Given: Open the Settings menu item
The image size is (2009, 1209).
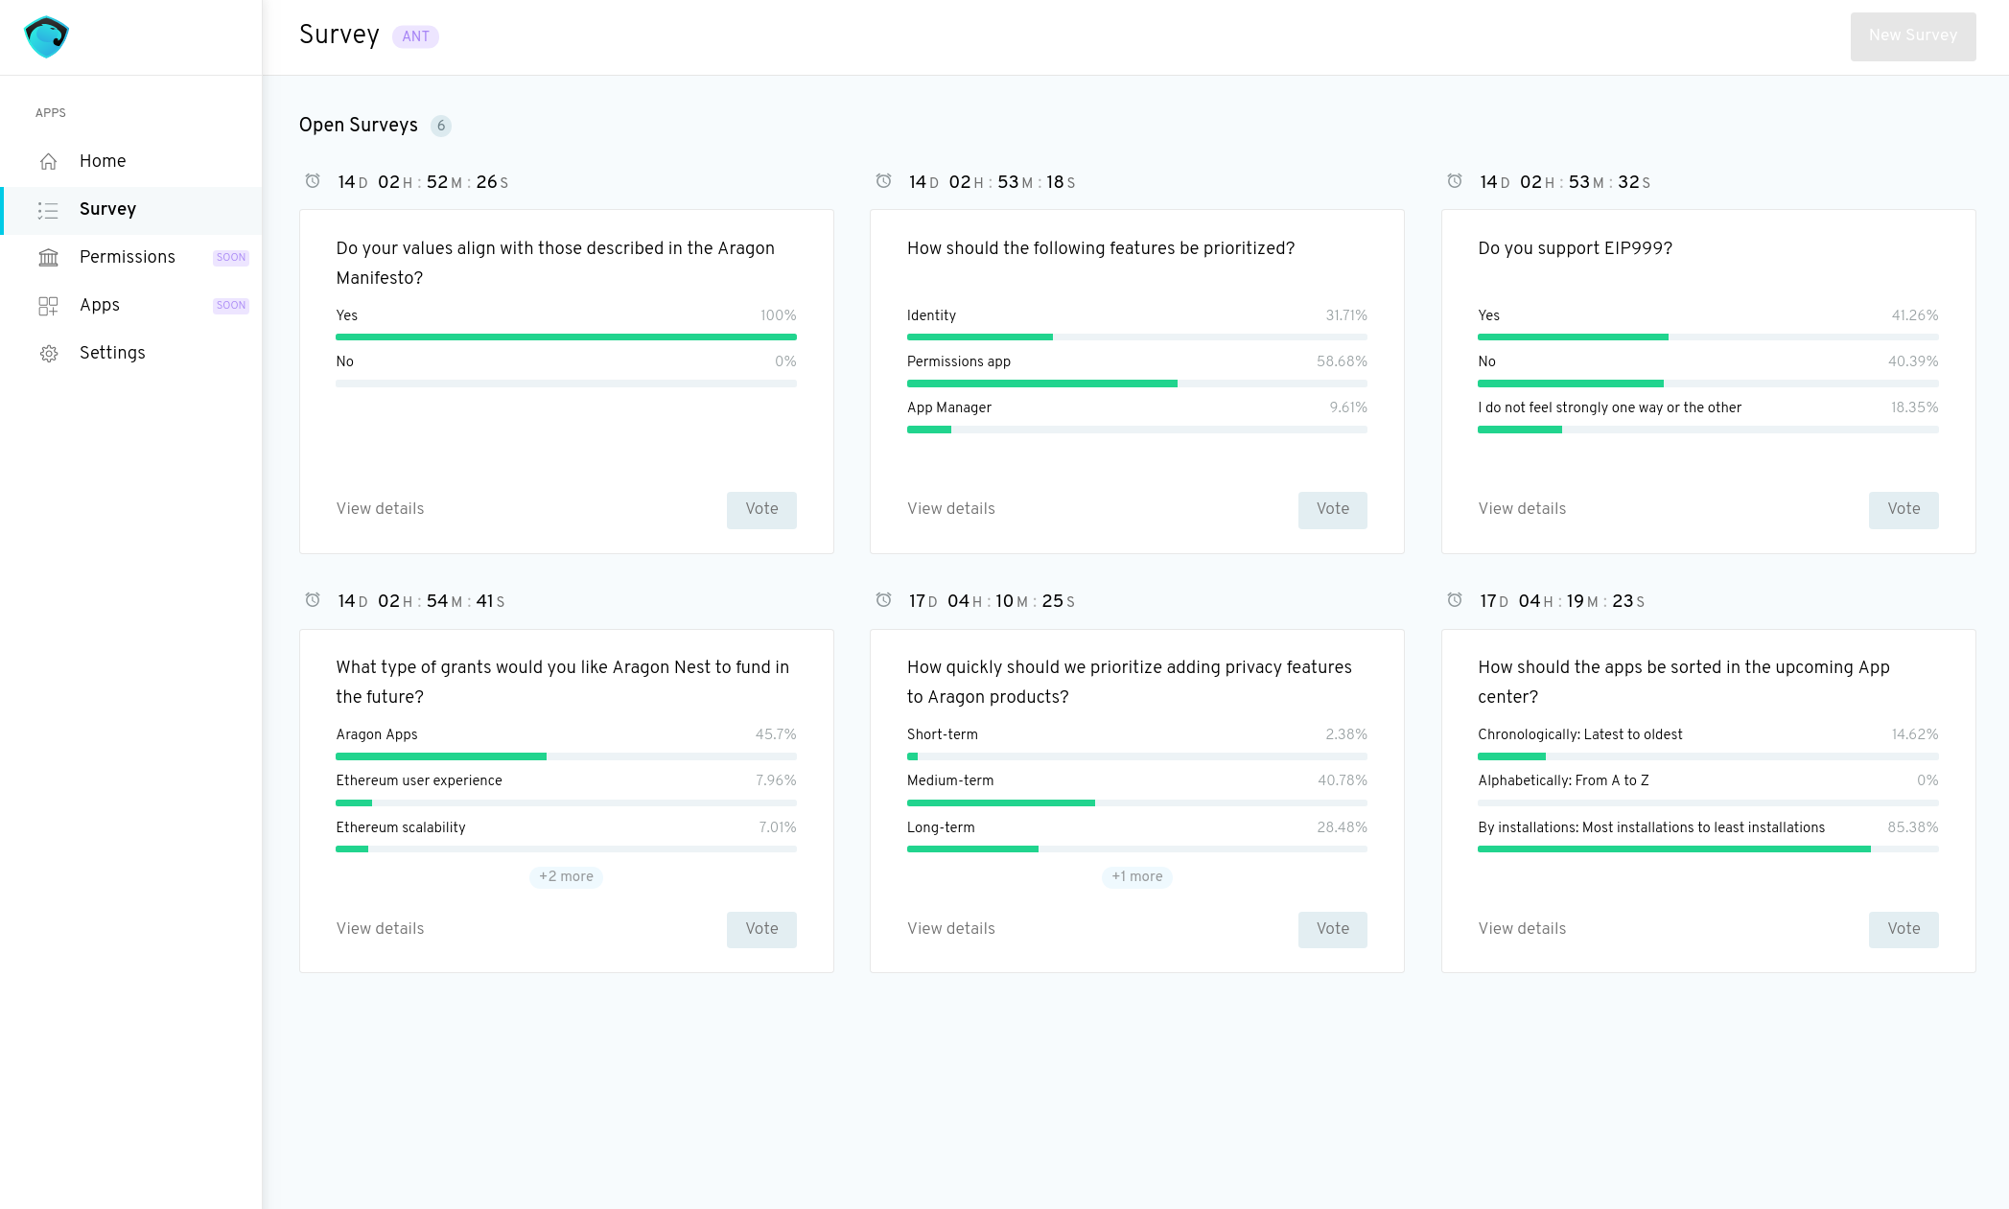Looking at the screenshot, I should pos(131,354).
